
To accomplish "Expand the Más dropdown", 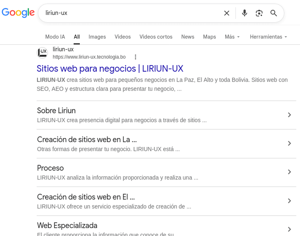I will (232, 37).
